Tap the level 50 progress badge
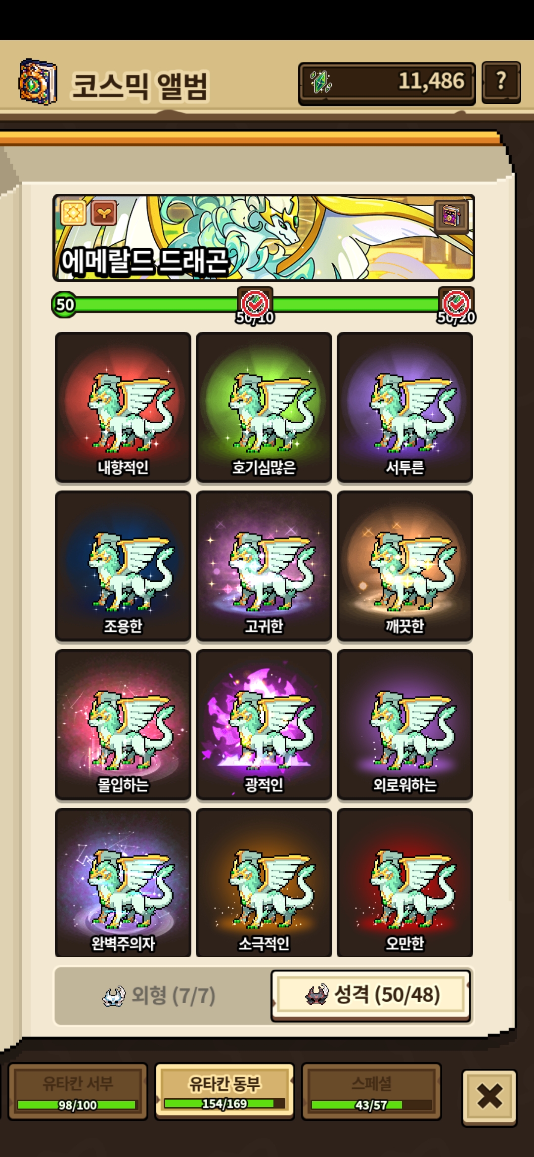534x1157 pixels. point(65,305)
